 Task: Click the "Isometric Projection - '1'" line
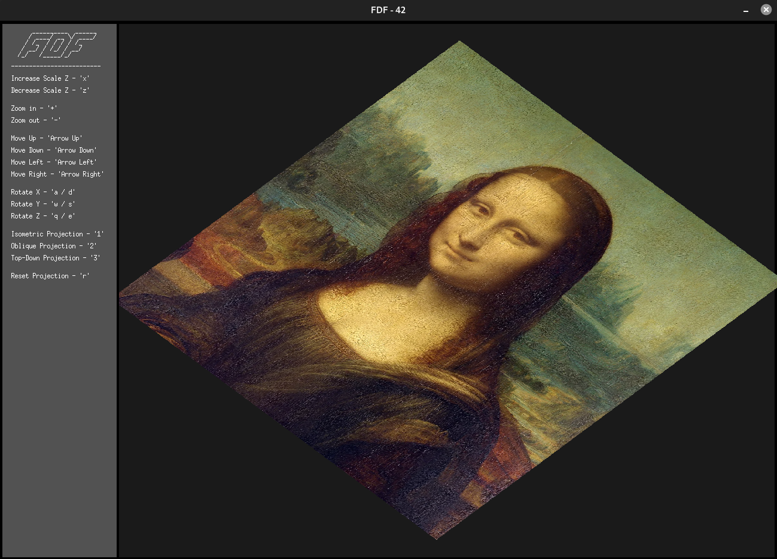point(57,234)
